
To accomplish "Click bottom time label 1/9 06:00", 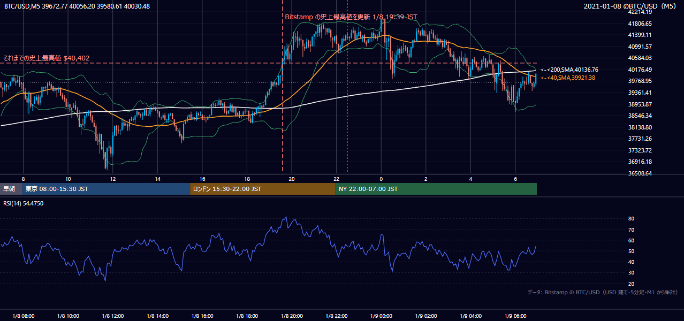I will [x=515, y=316].
